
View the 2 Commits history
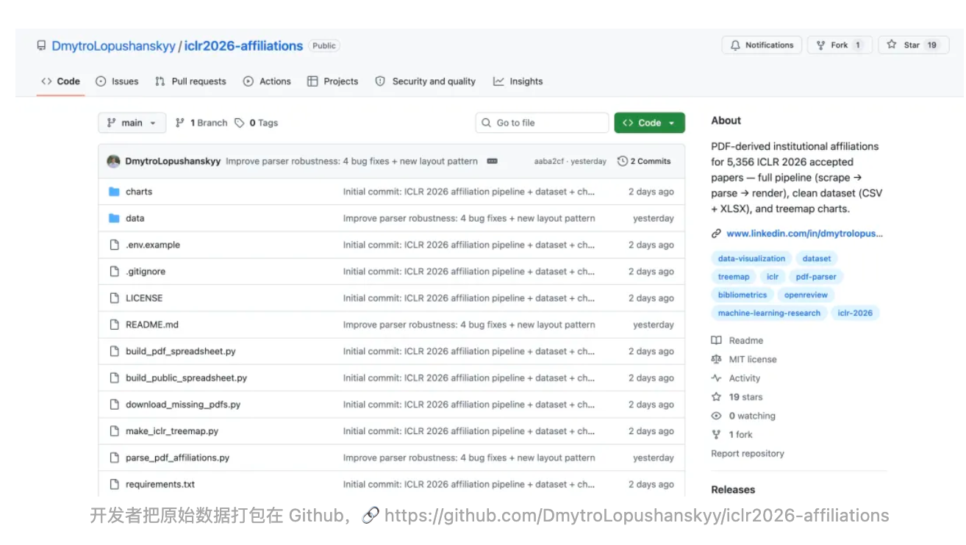[644, 162]
